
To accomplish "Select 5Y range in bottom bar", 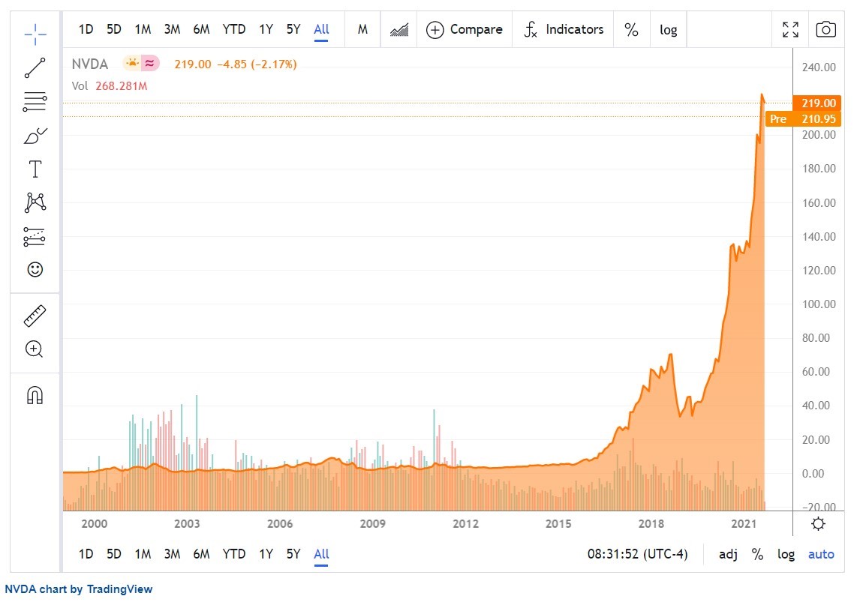I will point(293,554).
